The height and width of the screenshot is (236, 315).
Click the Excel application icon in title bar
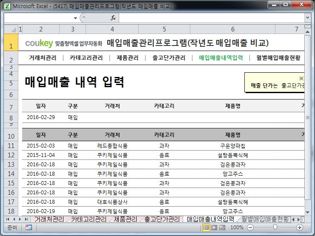pyautogui.click(x=7, y=6)
